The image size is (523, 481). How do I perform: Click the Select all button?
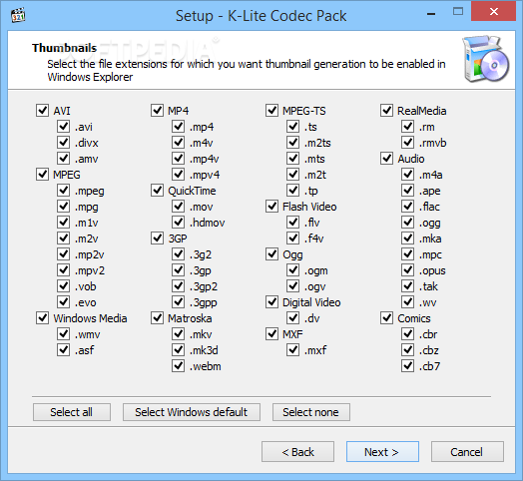click(x=72, y=412)
